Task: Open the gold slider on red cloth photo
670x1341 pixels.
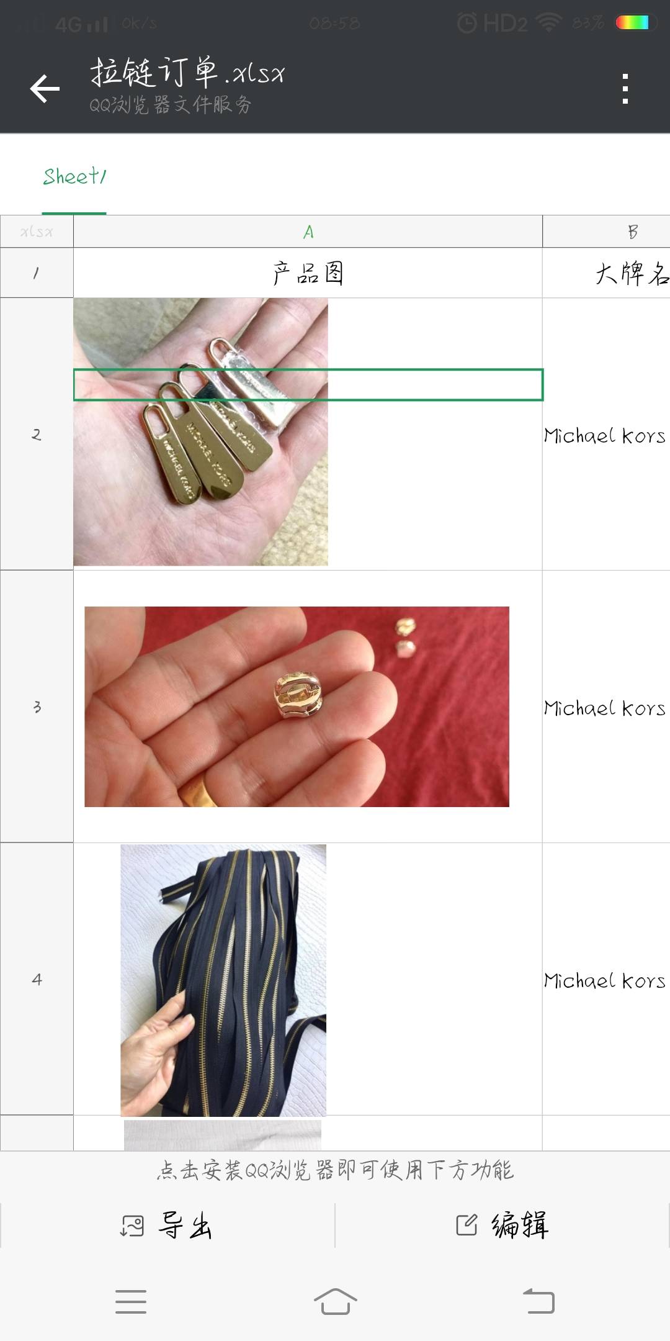Action: pos(297,707)
